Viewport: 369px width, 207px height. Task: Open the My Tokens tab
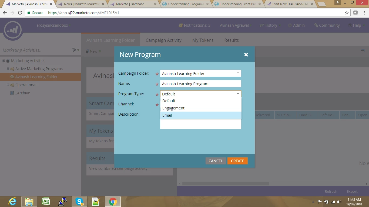point(203,40)
